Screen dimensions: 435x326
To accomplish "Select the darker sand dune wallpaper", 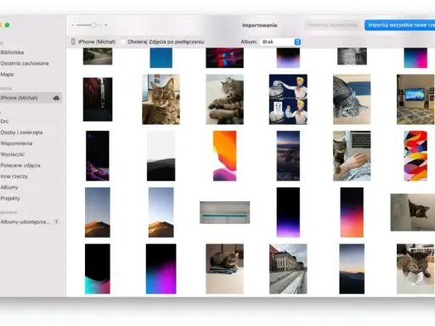I will pyautogui.click(x=98, y=212).
